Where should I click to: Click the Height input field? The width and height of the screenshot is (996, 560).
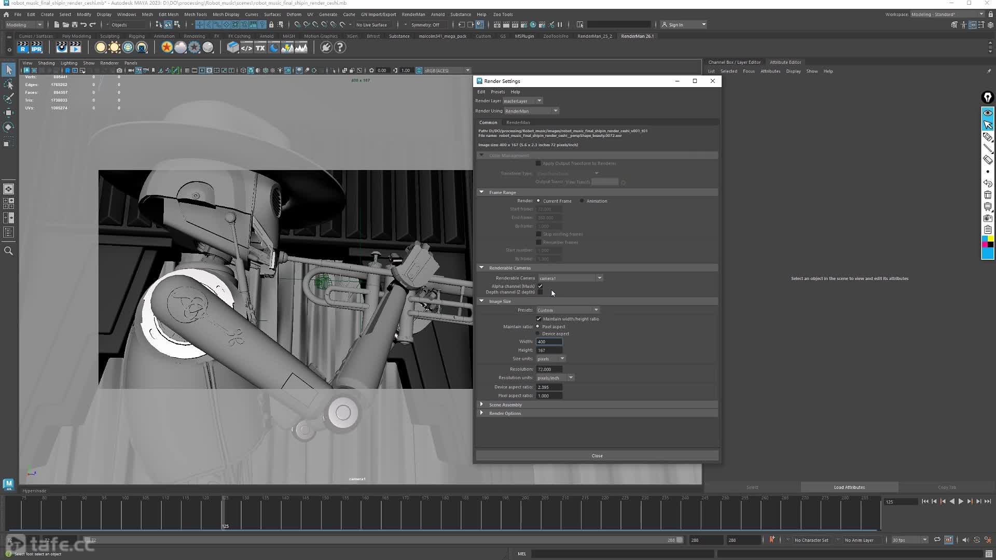[x=549, y=351]
